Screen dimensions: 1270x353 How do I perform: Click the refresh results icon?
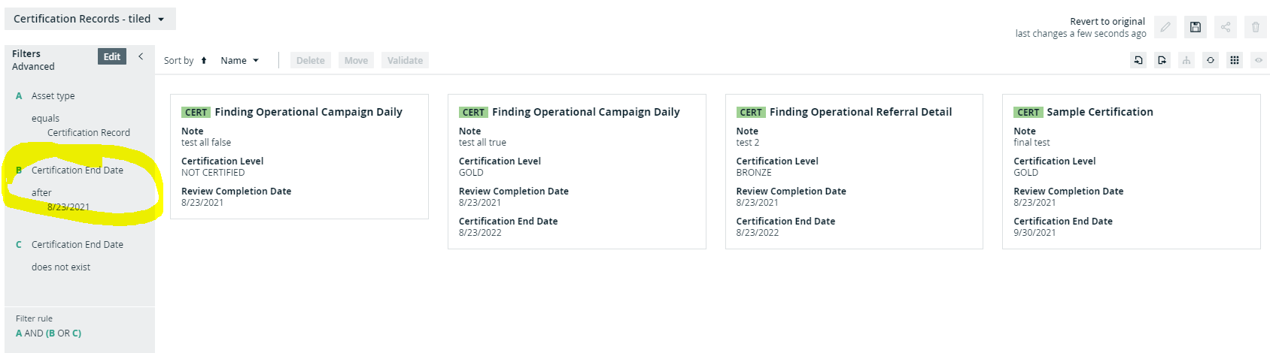1211,60
